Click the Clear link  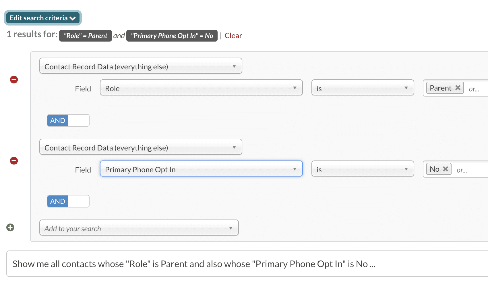(233, 36)
